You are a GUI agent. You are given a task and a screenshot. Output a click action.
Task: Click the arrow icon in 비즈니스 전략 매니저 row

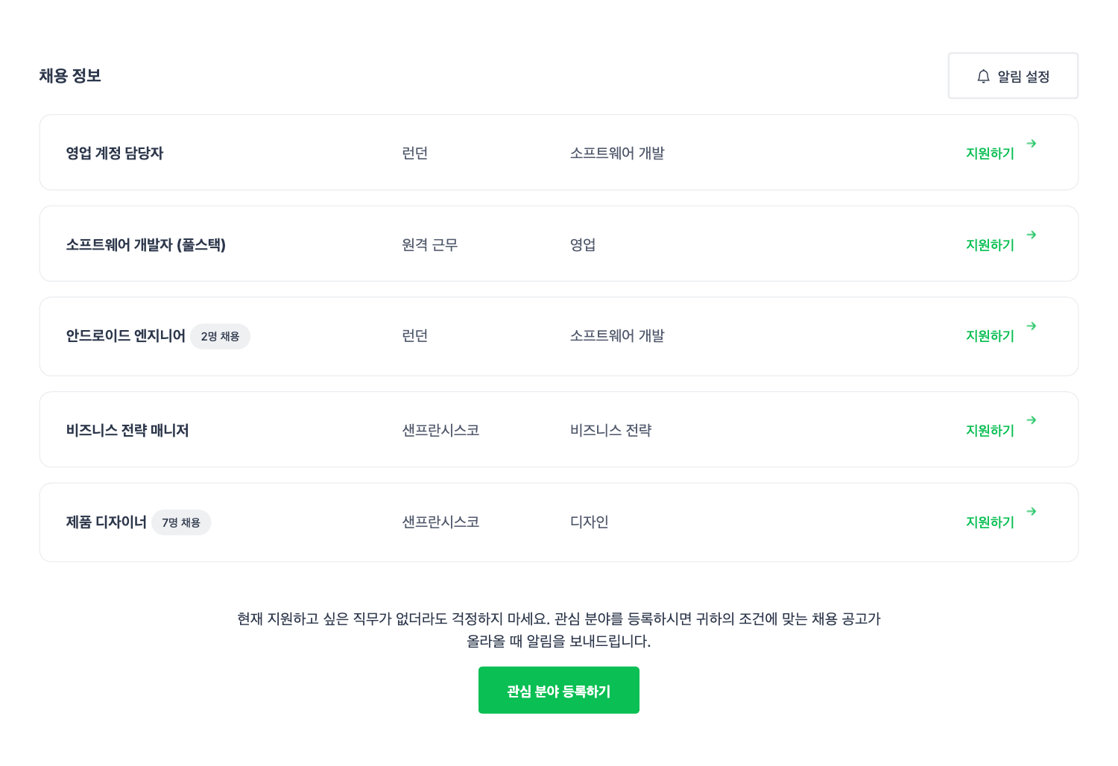(1032, 420)
